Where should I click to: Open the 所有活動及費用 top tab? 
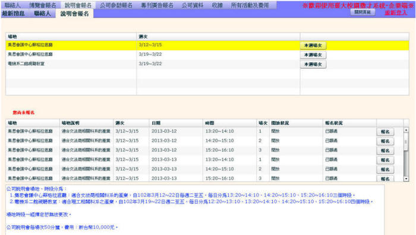point(250,5)
